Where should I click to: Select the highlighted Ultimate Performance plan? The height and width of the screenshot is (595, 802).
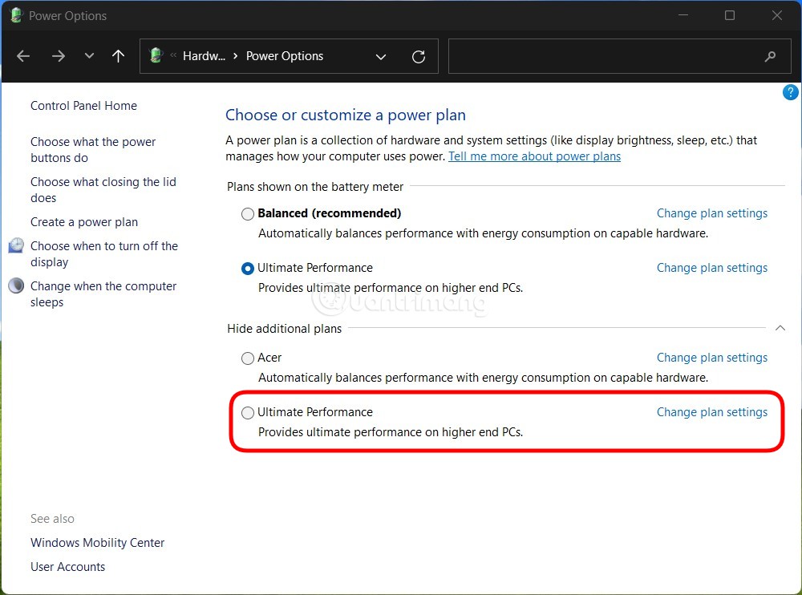[x=247, y=412]
